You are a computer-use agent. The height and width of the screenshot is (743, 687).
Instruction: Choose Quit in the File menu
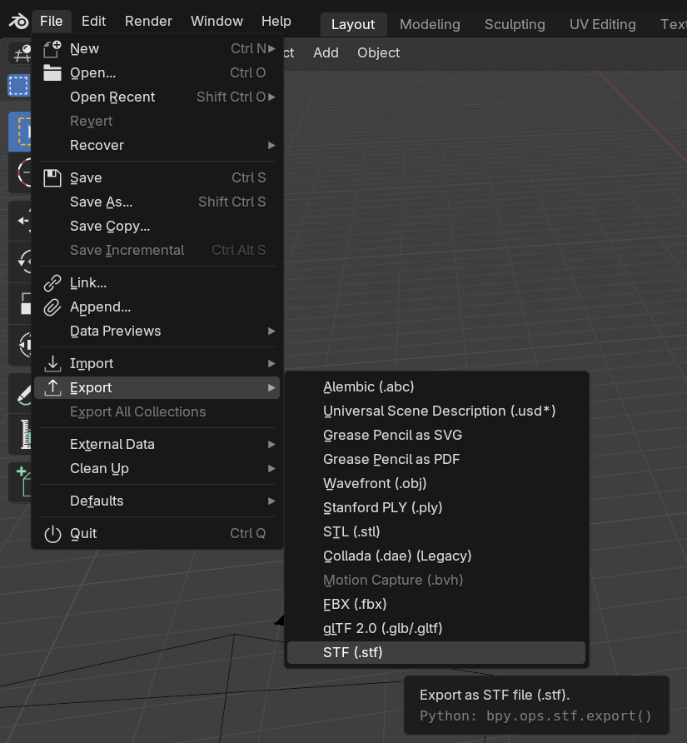coord(157,534)
